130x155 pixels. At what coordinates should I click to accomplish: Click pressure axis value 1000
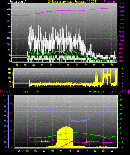point(122,40)
